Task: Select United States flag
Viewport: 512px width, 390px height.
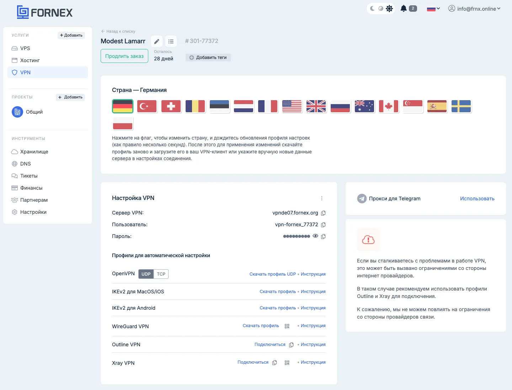Action: tap(292, 106)
